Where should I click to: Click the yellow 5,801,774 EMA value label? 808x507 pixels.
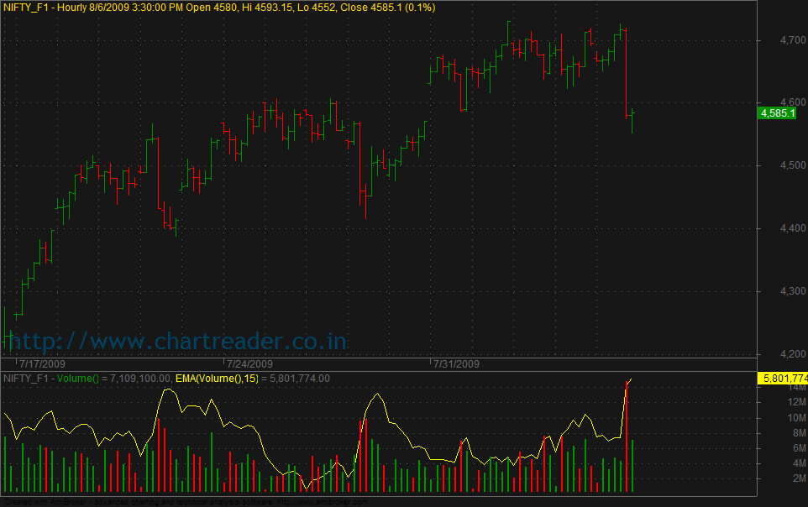783,379
